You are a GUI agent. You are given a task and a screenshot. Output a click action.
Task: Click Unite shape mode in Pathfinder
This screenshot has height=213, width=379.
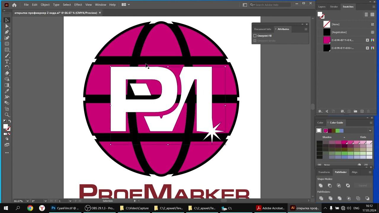321,185
